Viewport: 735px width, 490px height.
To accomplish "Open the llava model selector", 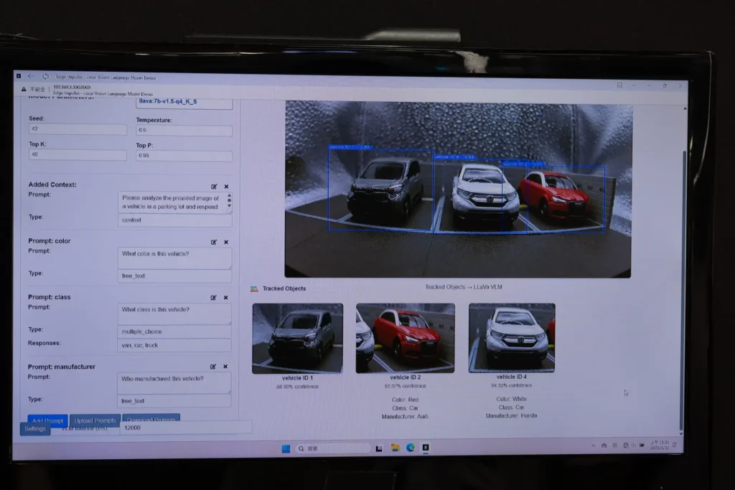I will tap(184, 102).
